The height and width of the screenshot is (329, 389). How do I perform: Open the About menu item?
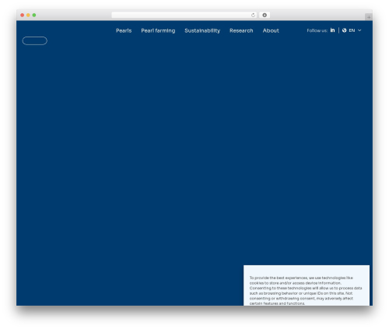271,30
